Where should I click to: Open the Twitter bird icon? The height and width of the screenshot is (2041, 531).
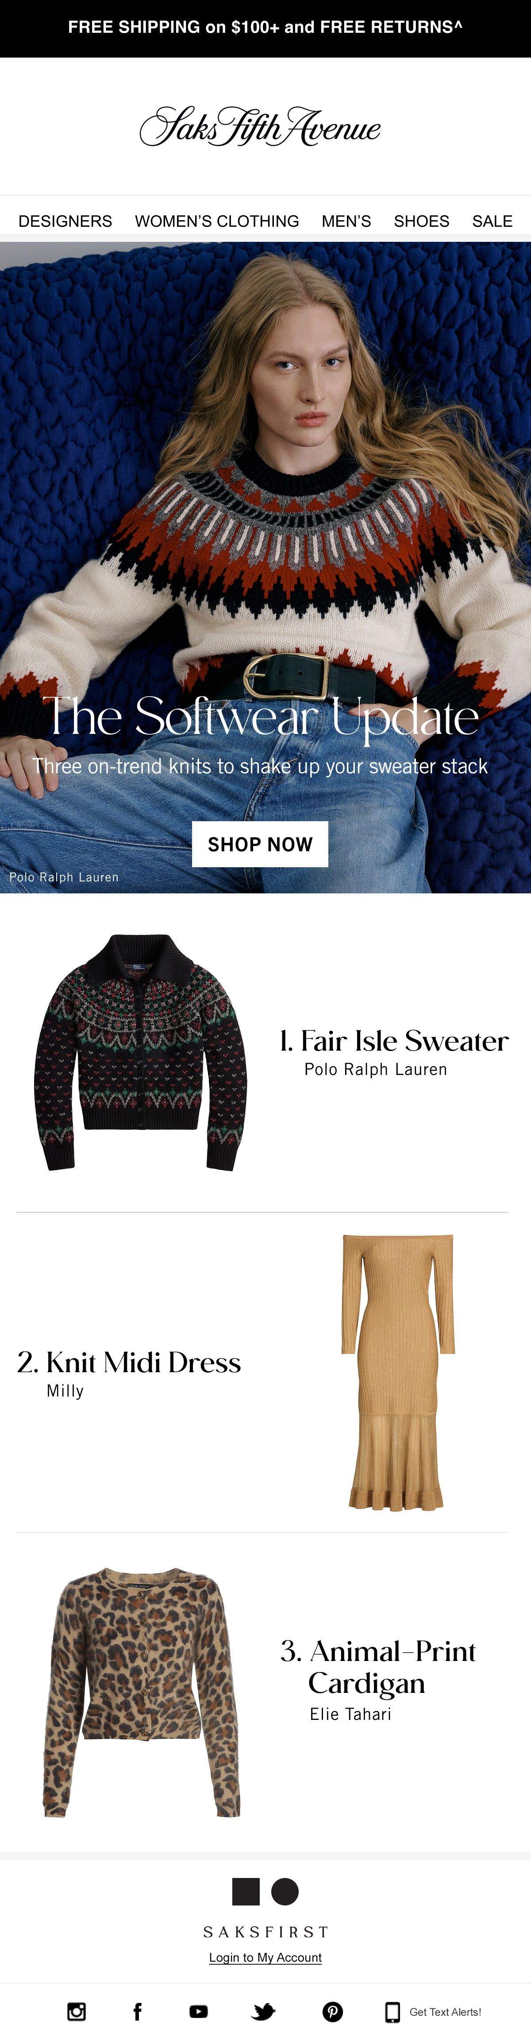point(264,2011)
